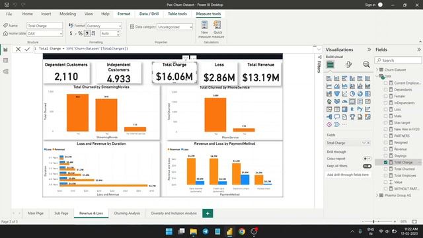Expand the Pharma Group AG table
423x238 pixels.
pos(377,196)
